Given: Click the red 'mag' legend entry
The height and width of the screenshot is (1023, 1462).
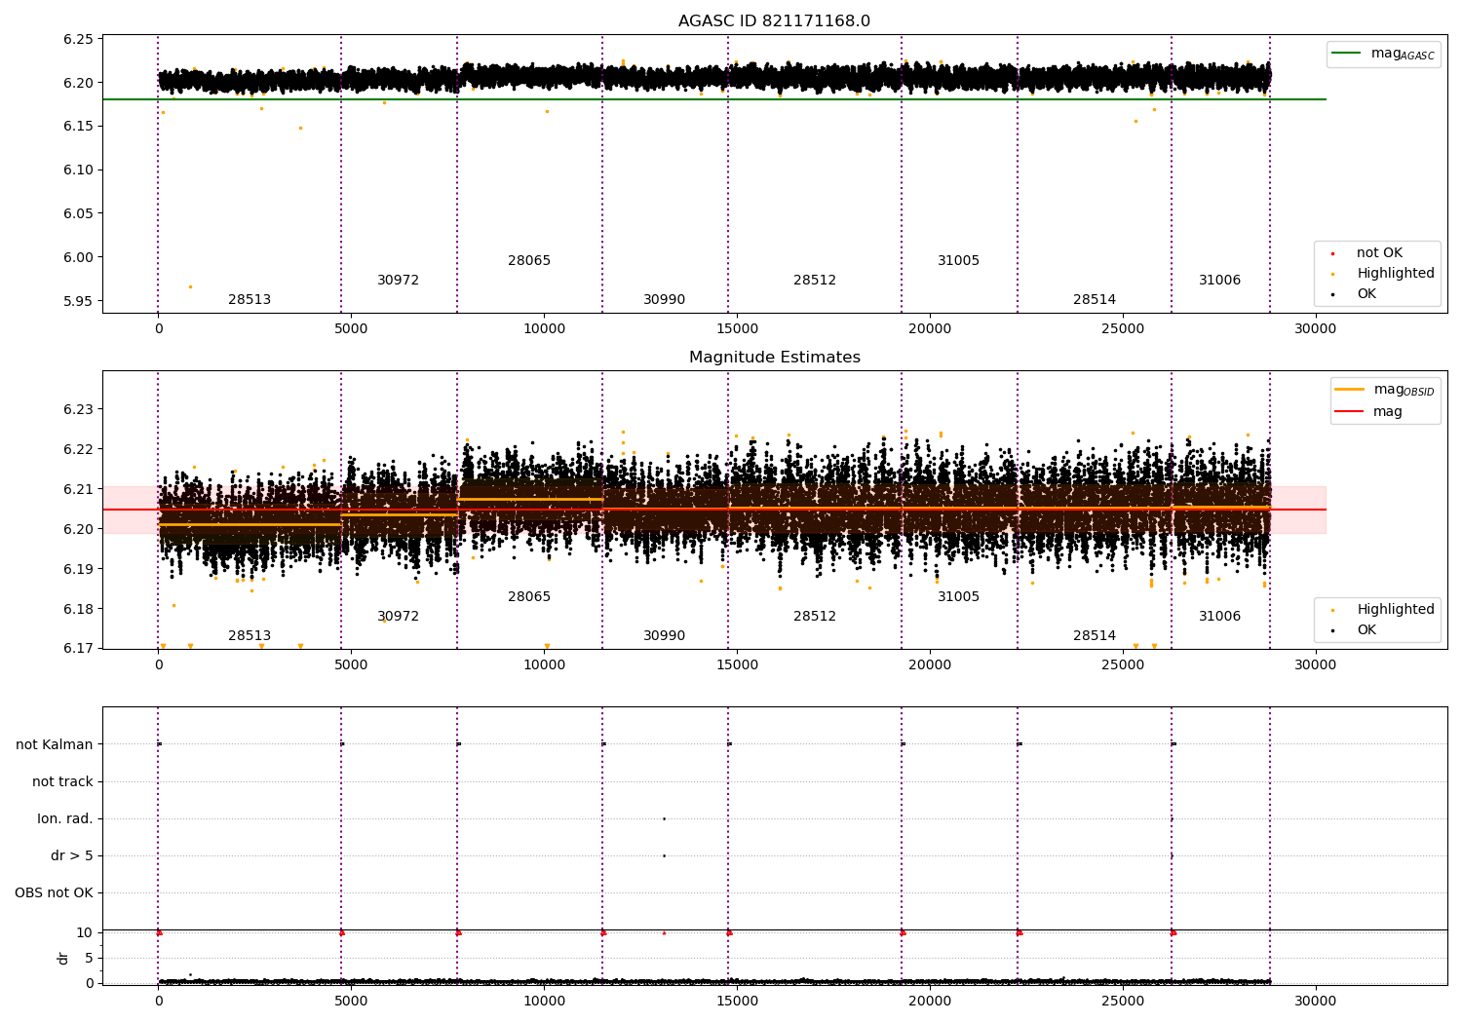Looking at the screenshot, I should [1368, 411].
